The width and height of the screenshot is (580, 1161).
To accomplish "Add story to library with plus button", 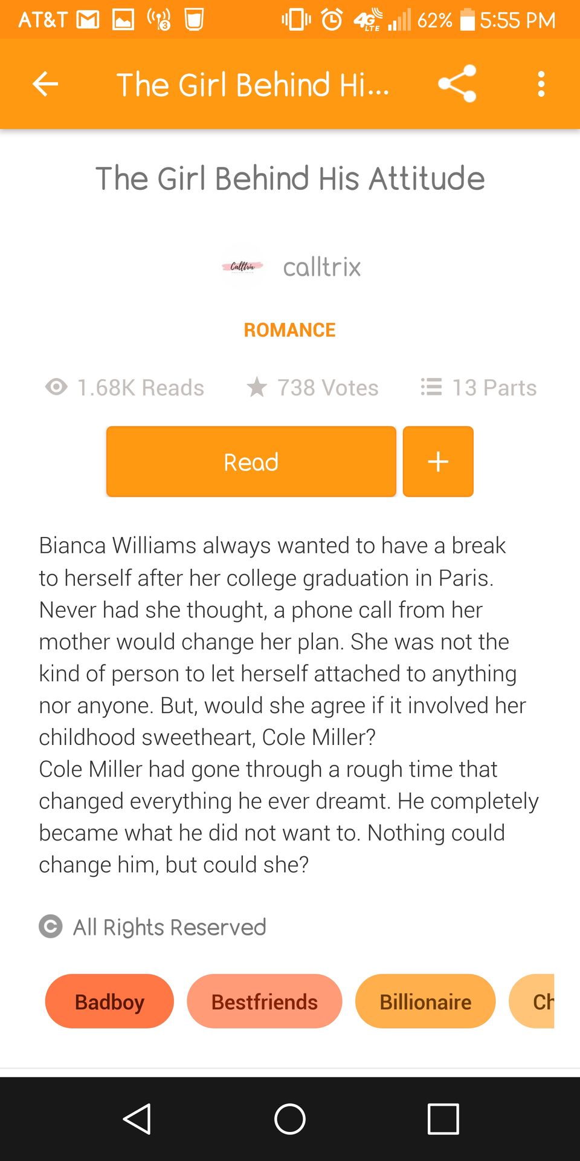I will [x=438, y=461].
